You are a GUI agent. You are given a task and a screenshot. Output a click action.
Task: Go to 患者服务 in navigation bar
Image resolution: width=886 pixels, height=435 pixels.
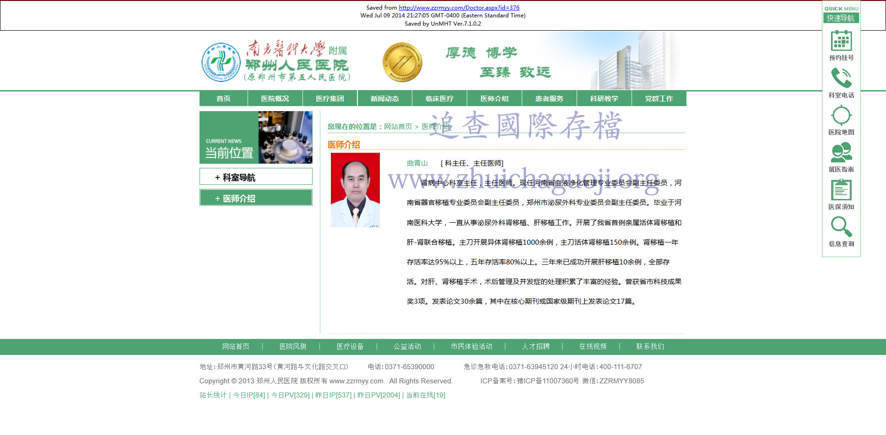pyautogui.click(x=549, y=99)
